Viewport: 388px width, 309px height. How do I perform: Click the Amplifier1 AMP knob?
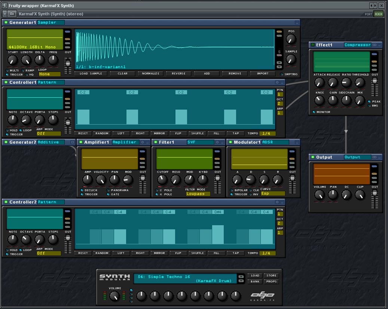point(88,180)
